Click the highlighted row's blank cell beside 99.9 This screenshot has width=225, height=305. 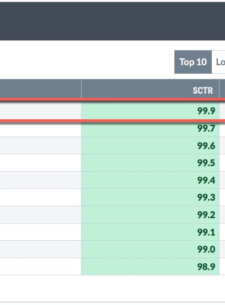click(x=41, y=111)
